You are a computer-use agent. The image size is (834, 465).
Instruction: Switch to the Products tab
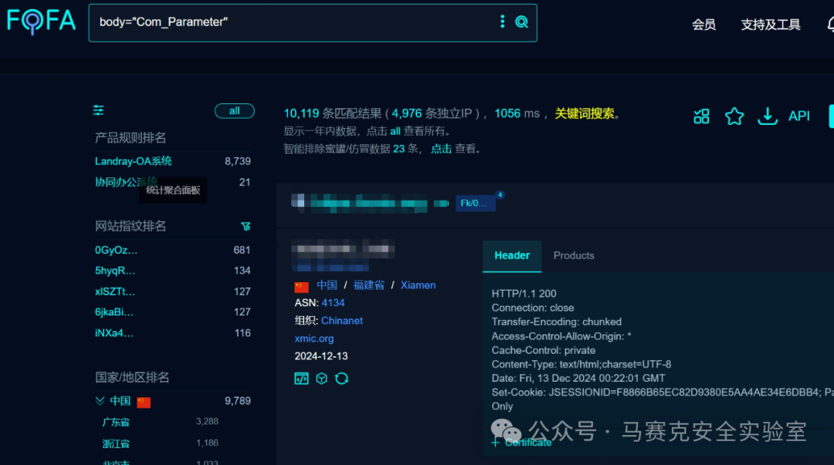[574, 255]
